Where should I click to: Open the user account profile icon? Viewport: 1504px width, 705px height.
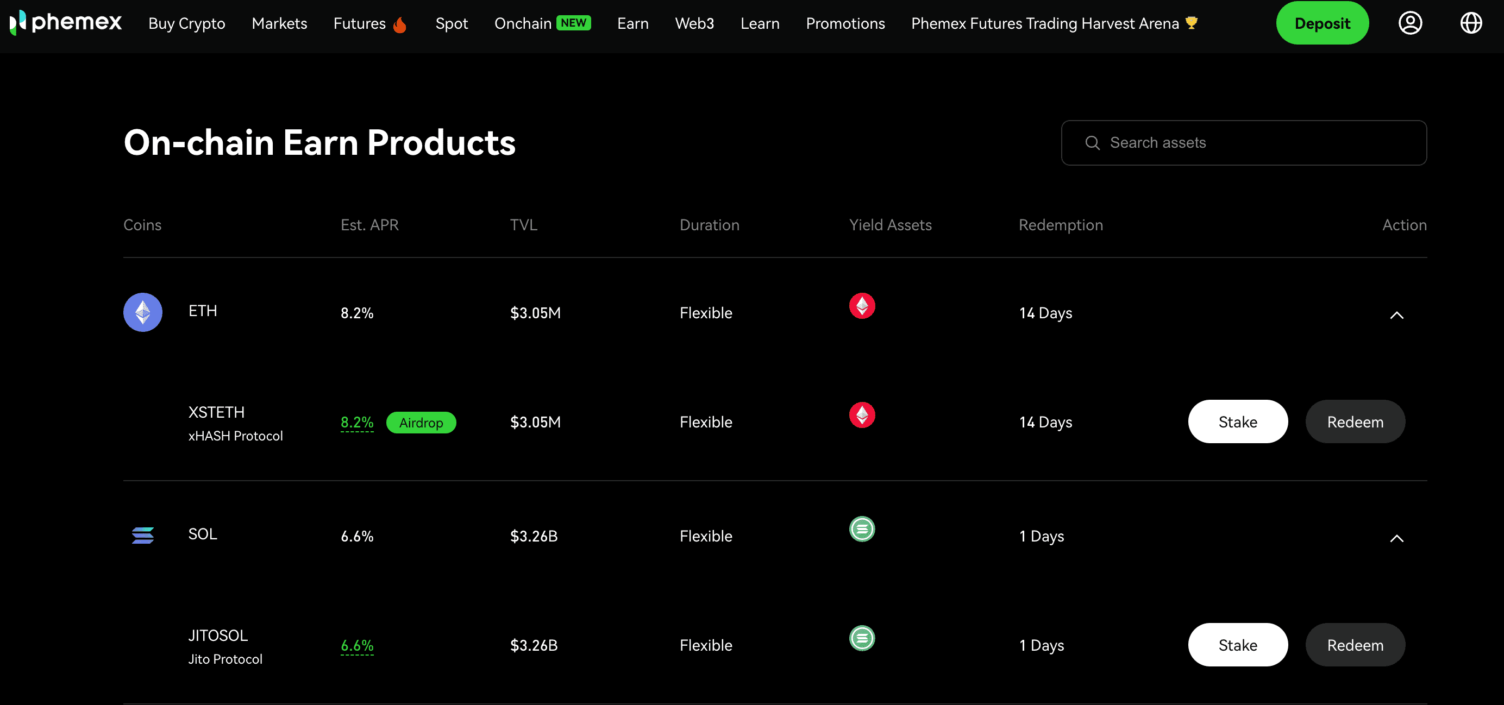tap(1410, 23)
